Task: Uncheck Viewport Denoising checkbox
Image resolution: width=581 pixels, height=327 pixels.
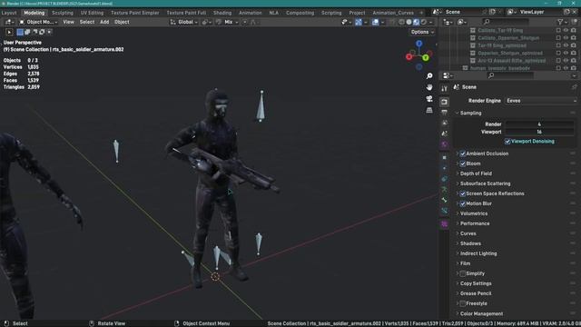Action: [507, 142]
